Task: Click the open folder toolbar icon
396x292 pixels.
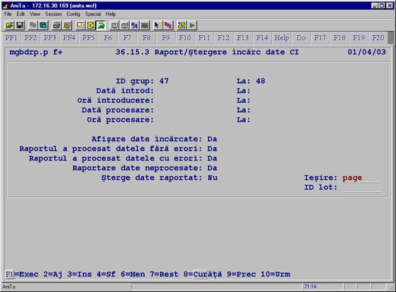Action: coord(9,25)
